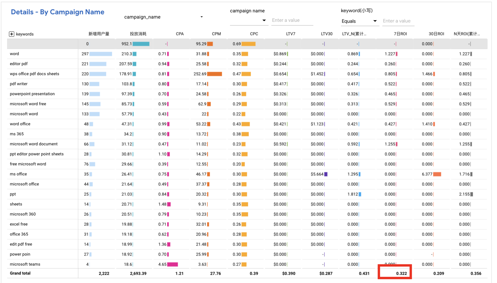
Task: Expand keywords with the plus icon
Action: [11, 34]
